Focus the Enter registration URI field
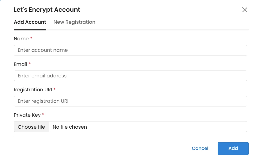This screenshot has width=261, height=160. [x=130, y=101]
